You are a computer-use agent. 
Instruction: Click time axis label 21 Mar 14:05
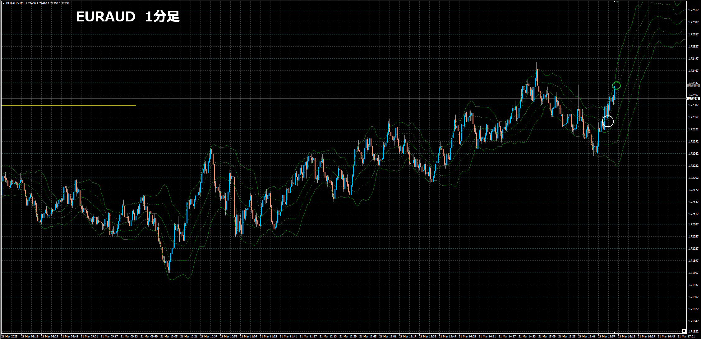click(x=468, y=337)
